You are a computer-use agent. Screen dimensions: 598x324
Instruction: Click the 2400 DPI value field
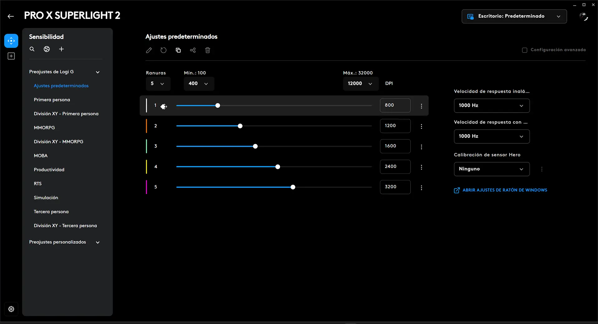395,167
